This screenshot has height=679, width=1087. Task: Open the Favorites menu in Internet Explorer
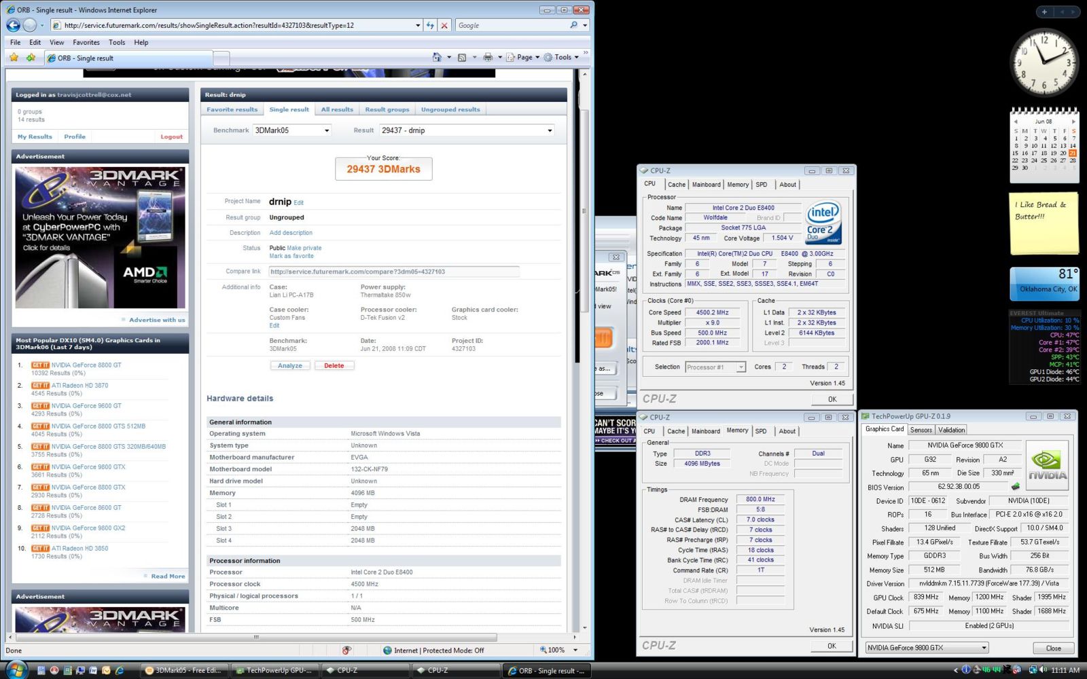click(86, 42)
